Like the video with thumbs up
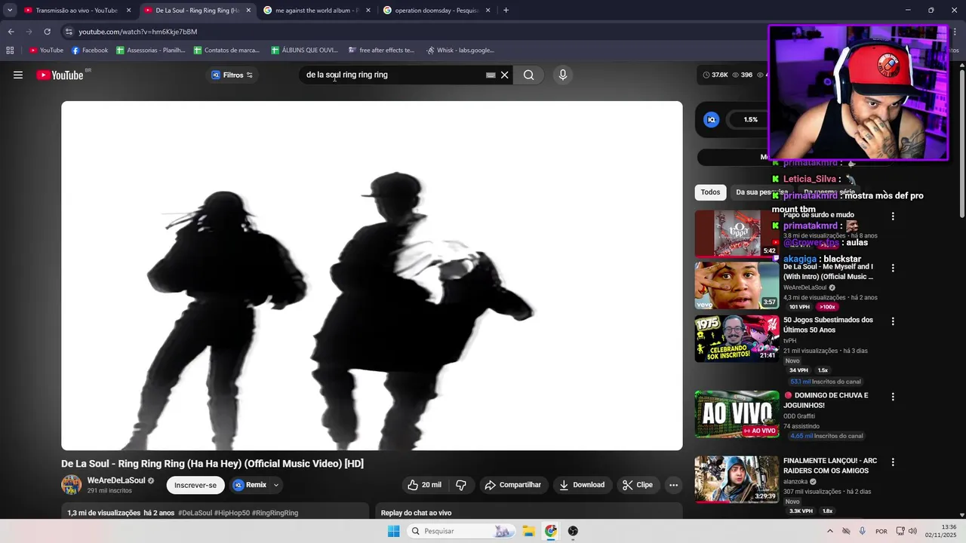This screenshot has height=543, width=966. pos(424,485)
